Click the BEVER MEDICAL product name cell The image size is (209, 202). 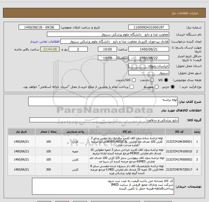pyautogui.click(x=127, y=142)
